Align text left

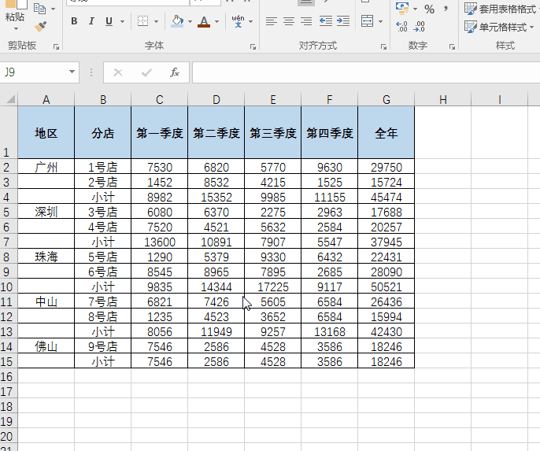pyautogui.click(x=272, y=21)
